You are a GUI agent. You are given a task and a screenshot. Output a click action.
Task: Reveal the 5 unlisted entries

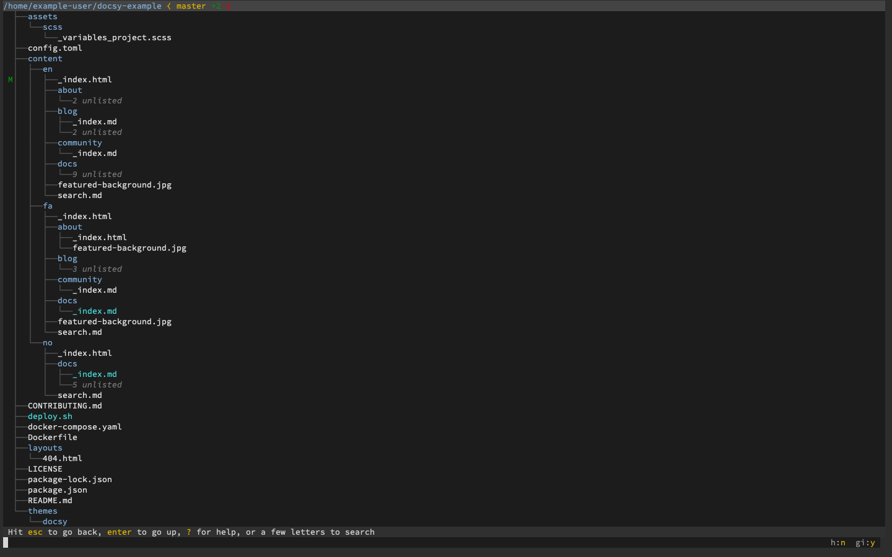97,385
